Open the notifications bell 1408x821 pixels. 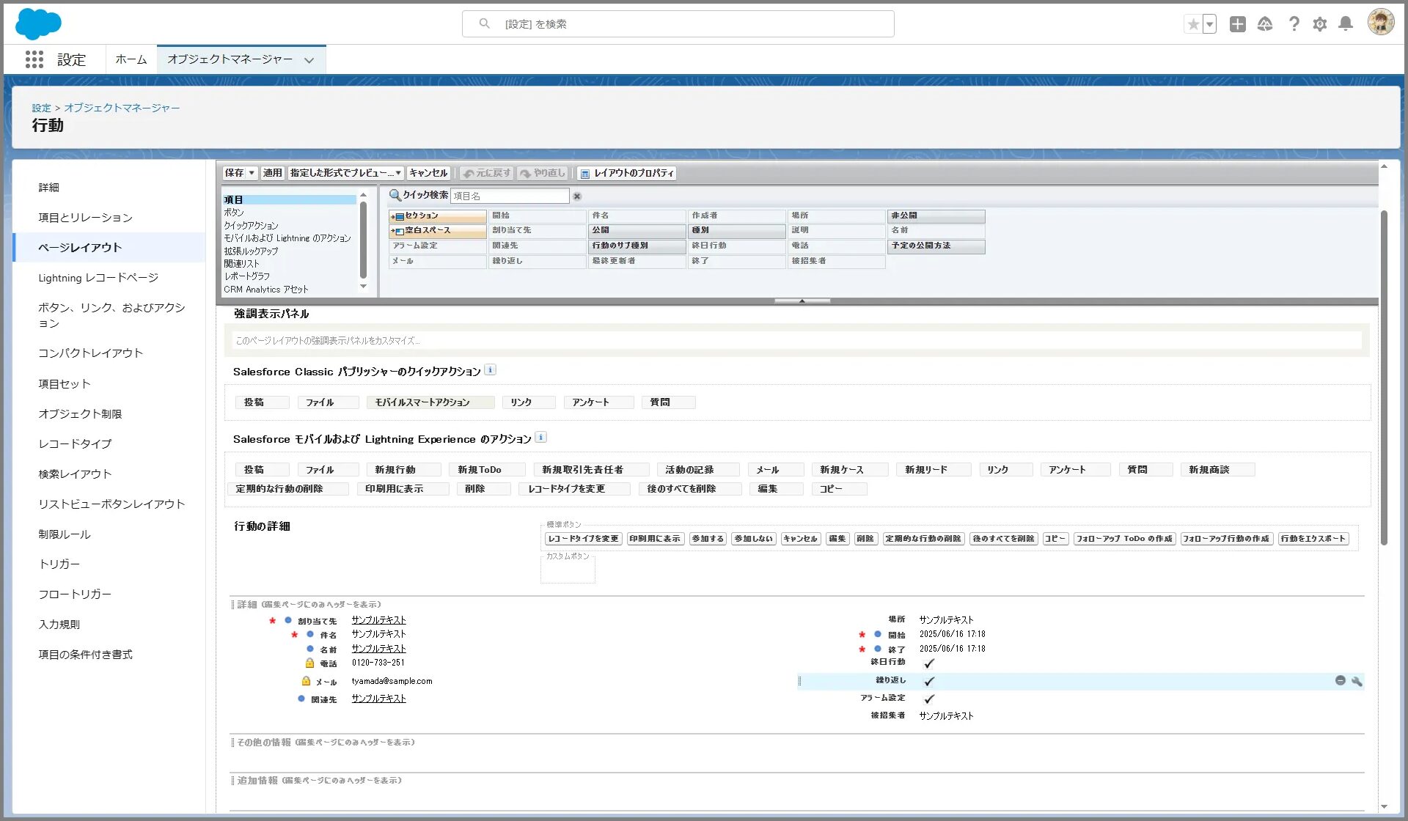[1346, 24]
